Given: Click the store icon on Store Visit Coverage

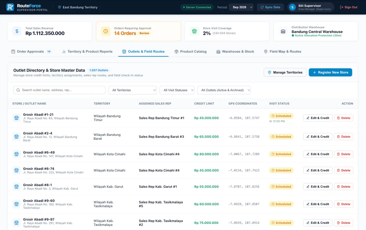Looking at the screenshot, I should pyautogui.click(x=194, y=31).
